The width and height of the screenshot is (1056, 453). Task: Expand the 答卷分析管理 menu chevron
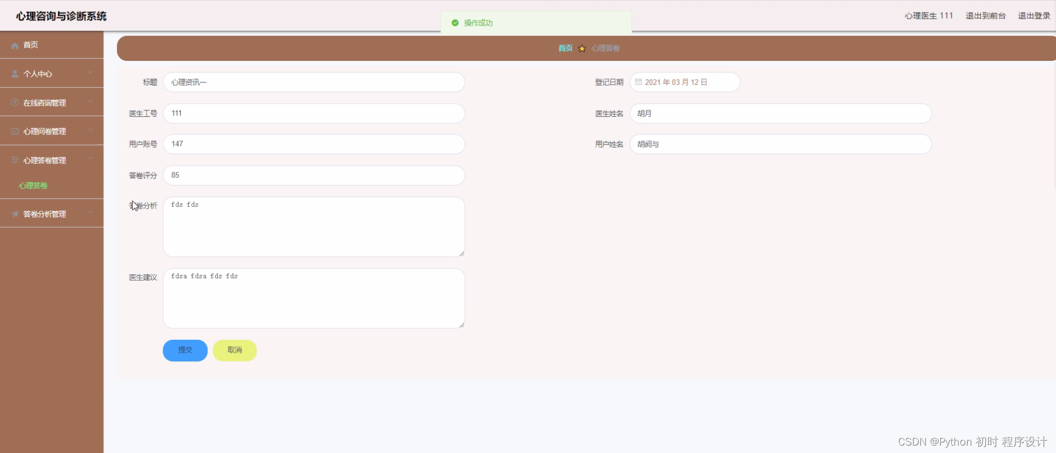91,213
